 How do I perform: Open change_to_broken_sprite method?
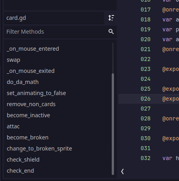[x=39, y=149]
